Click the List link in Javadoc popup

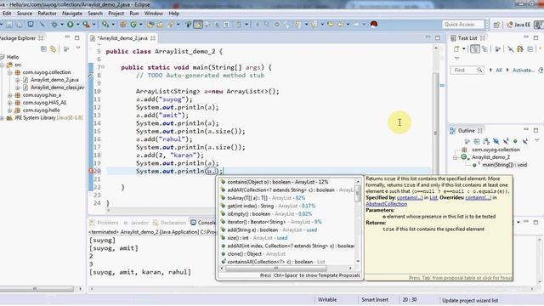(x=433, y=197)
